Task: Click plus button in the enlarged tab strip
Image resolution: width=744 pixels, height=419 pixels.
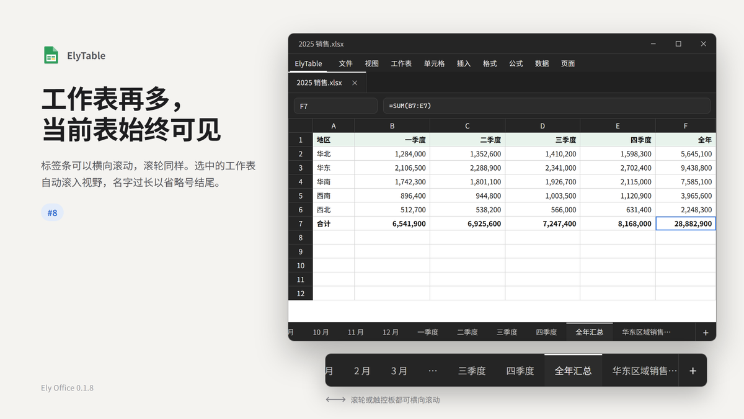Action: [693, 371]
